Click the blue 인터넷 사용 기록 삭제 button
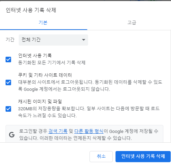The width and height of the screenshot is (171, 166). coord(143,157)
